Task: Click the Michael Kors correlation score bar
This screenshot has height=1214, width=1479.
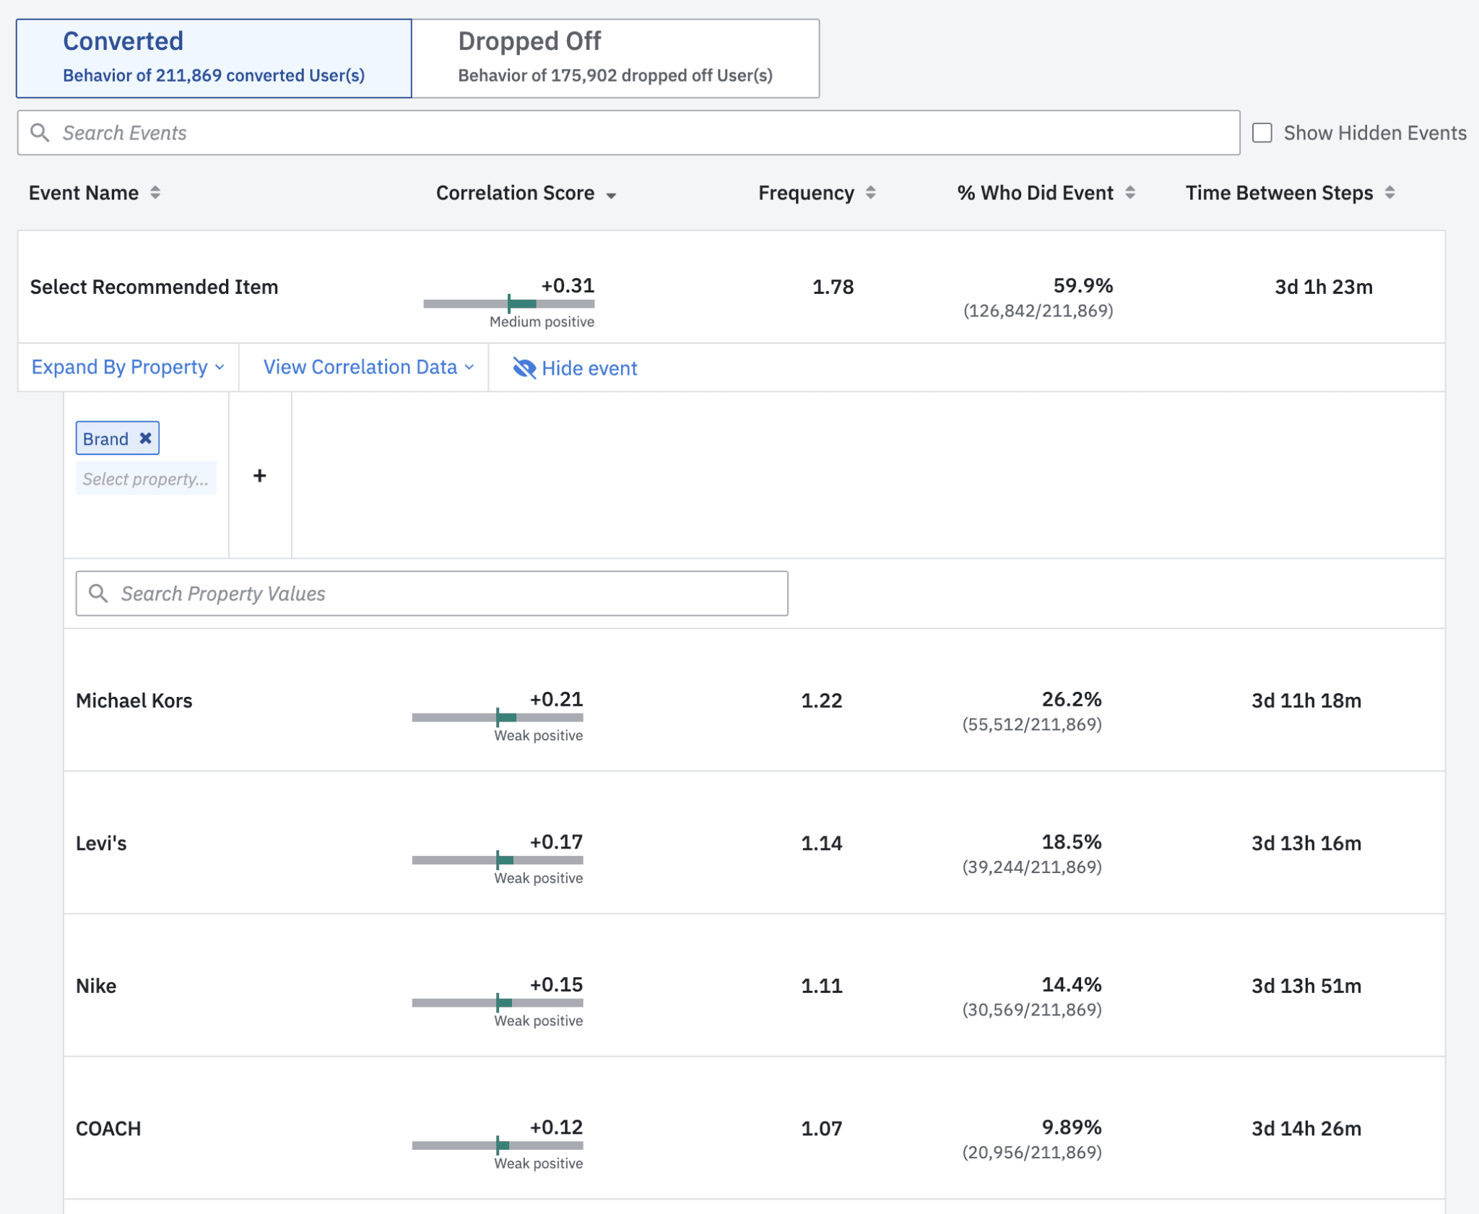Action: 497,717
